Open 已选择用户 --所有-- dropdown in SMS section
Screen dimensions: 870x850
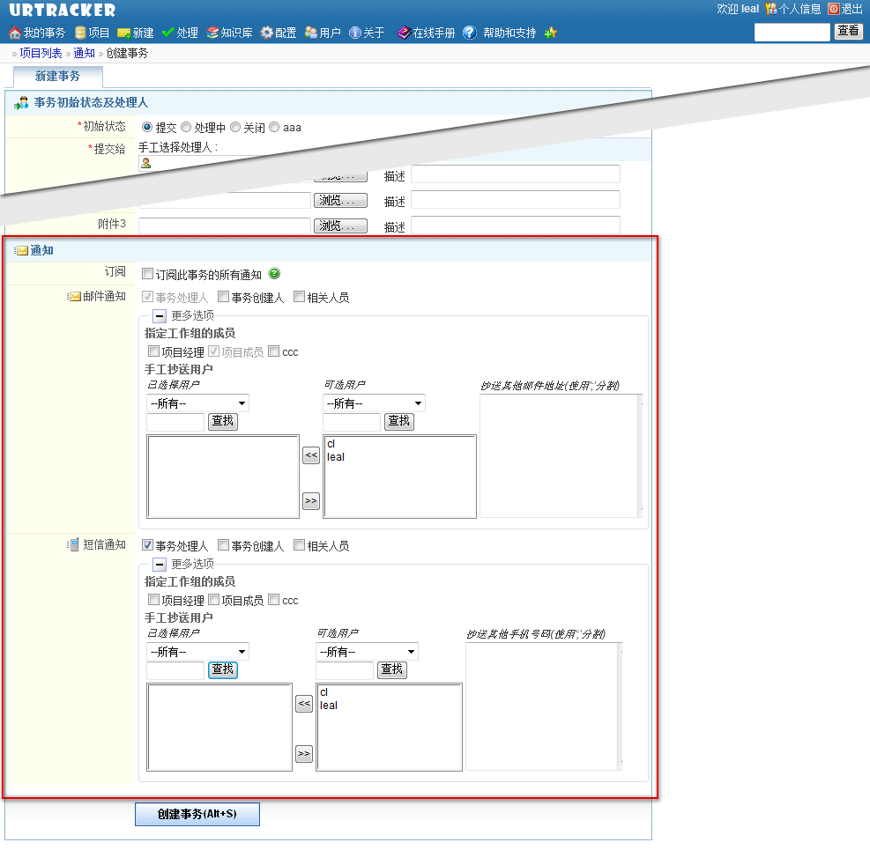197,652
